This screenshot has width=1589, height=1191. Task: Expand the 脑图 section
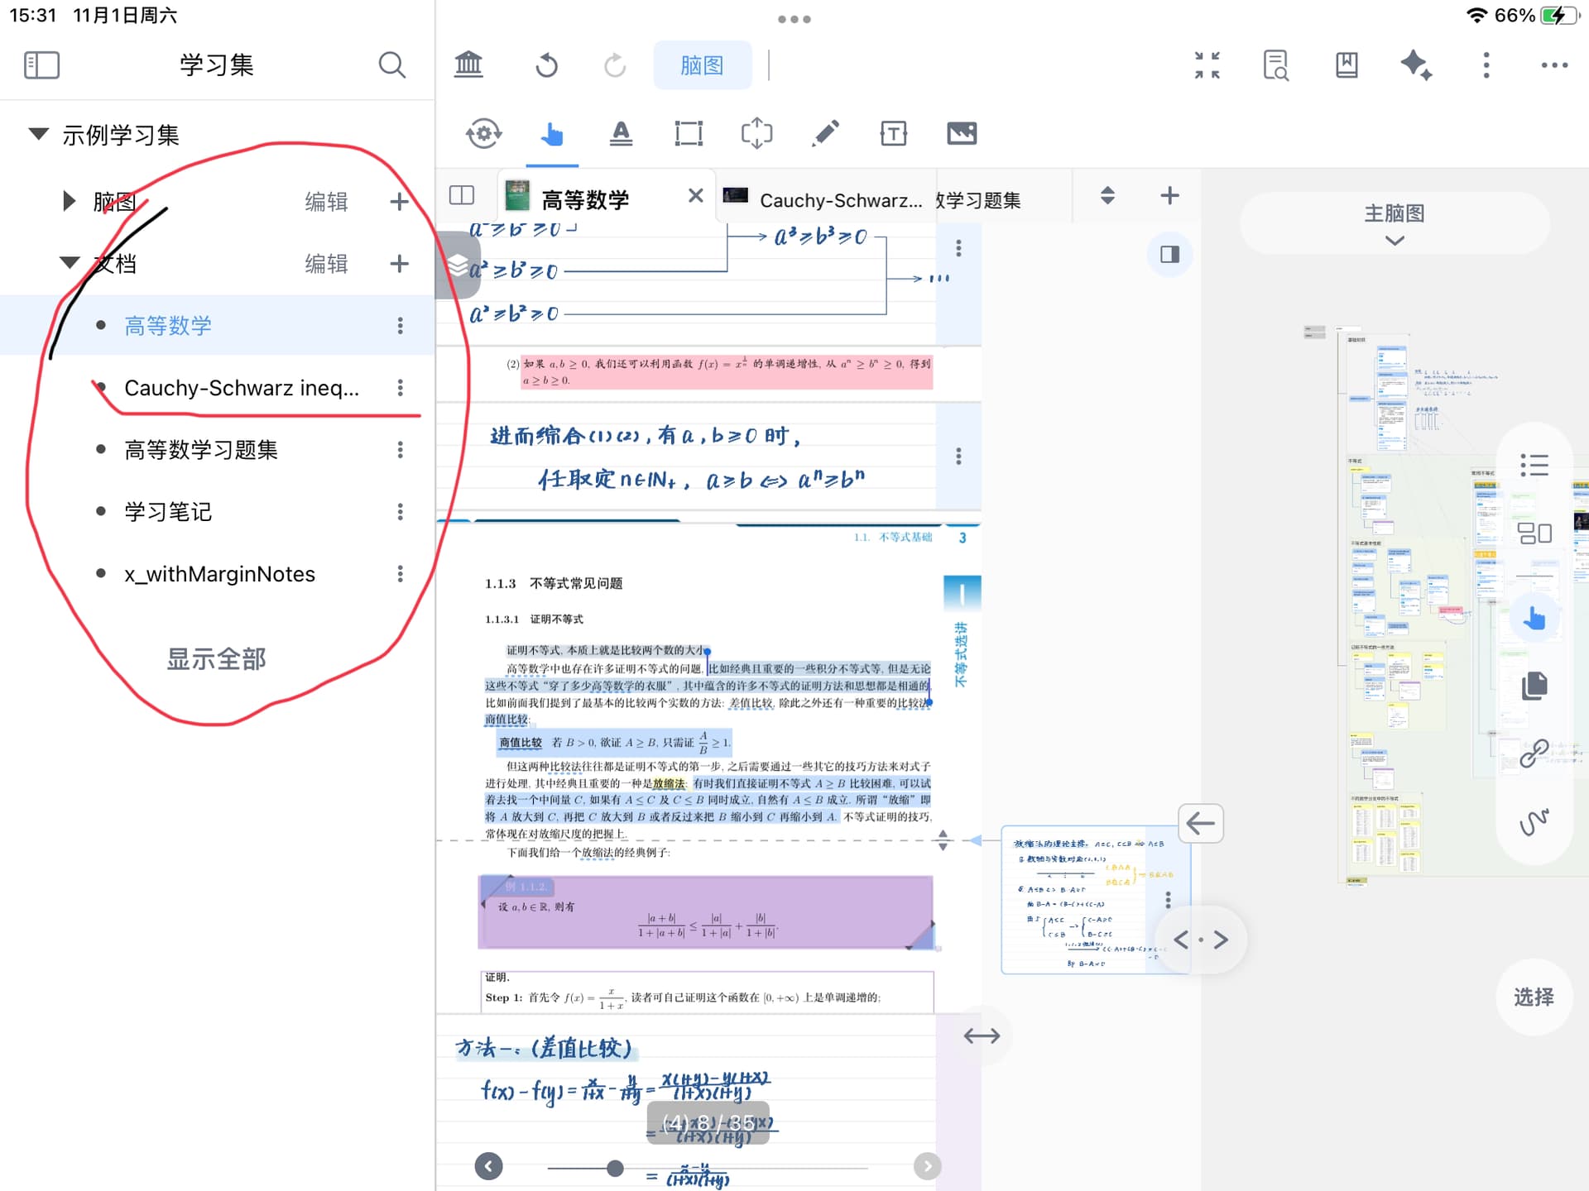point(70,201)
